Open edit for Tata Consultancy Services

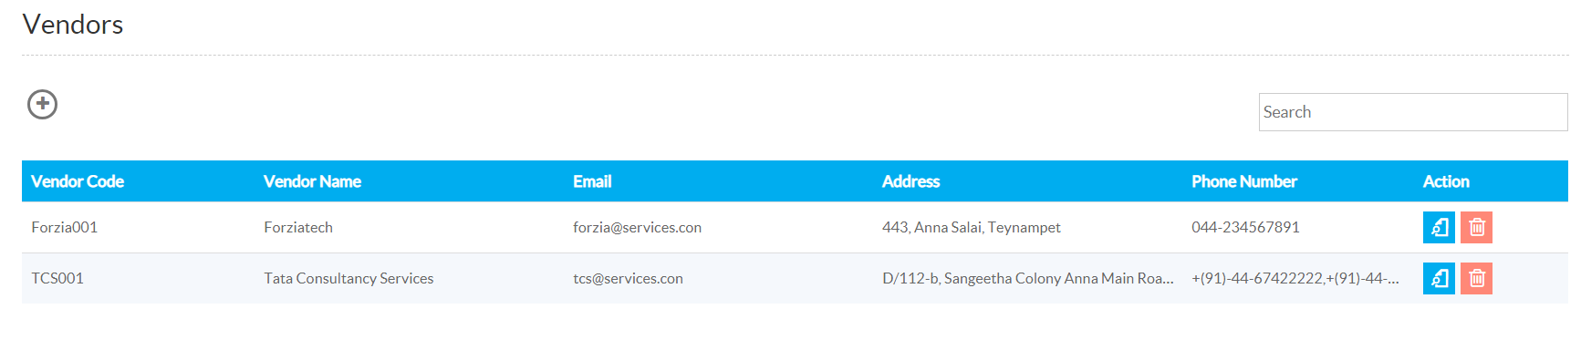[1439, 278]
